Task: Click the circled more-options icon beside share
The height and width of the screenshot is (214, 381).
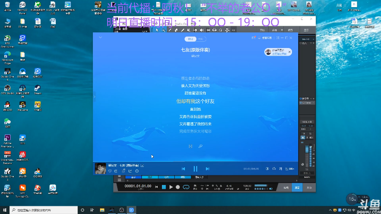Action: [x=137, y=171]
